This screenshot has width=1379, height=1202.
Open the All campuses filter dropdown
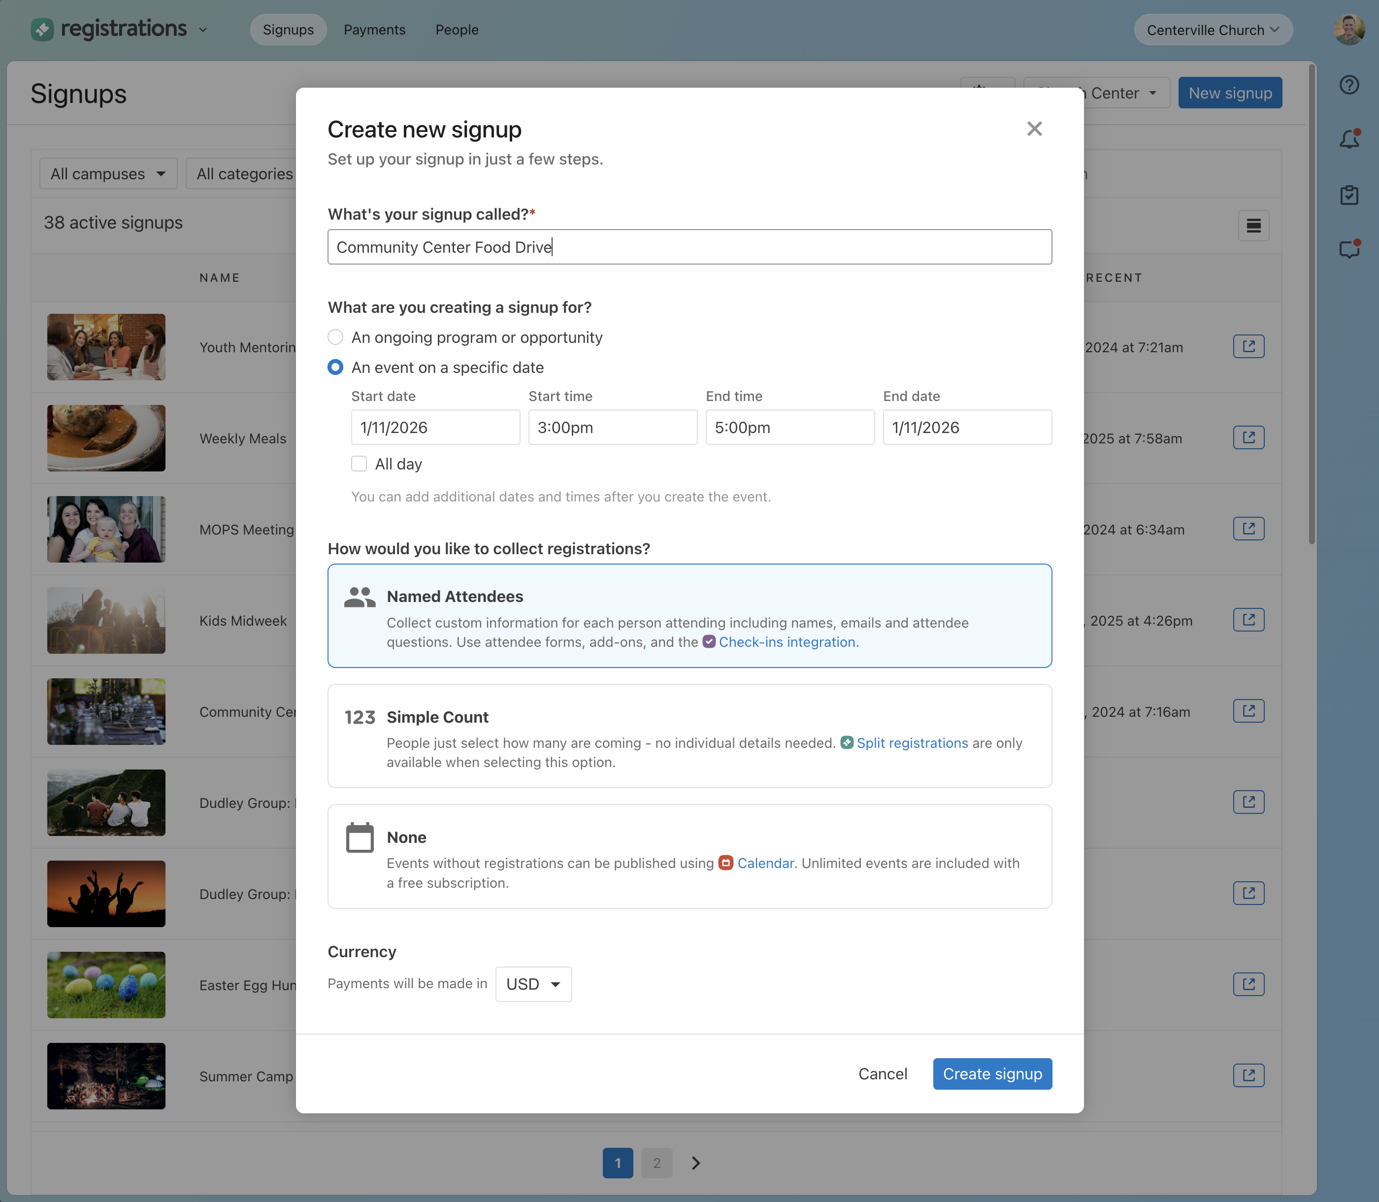[x=108, y=174]
